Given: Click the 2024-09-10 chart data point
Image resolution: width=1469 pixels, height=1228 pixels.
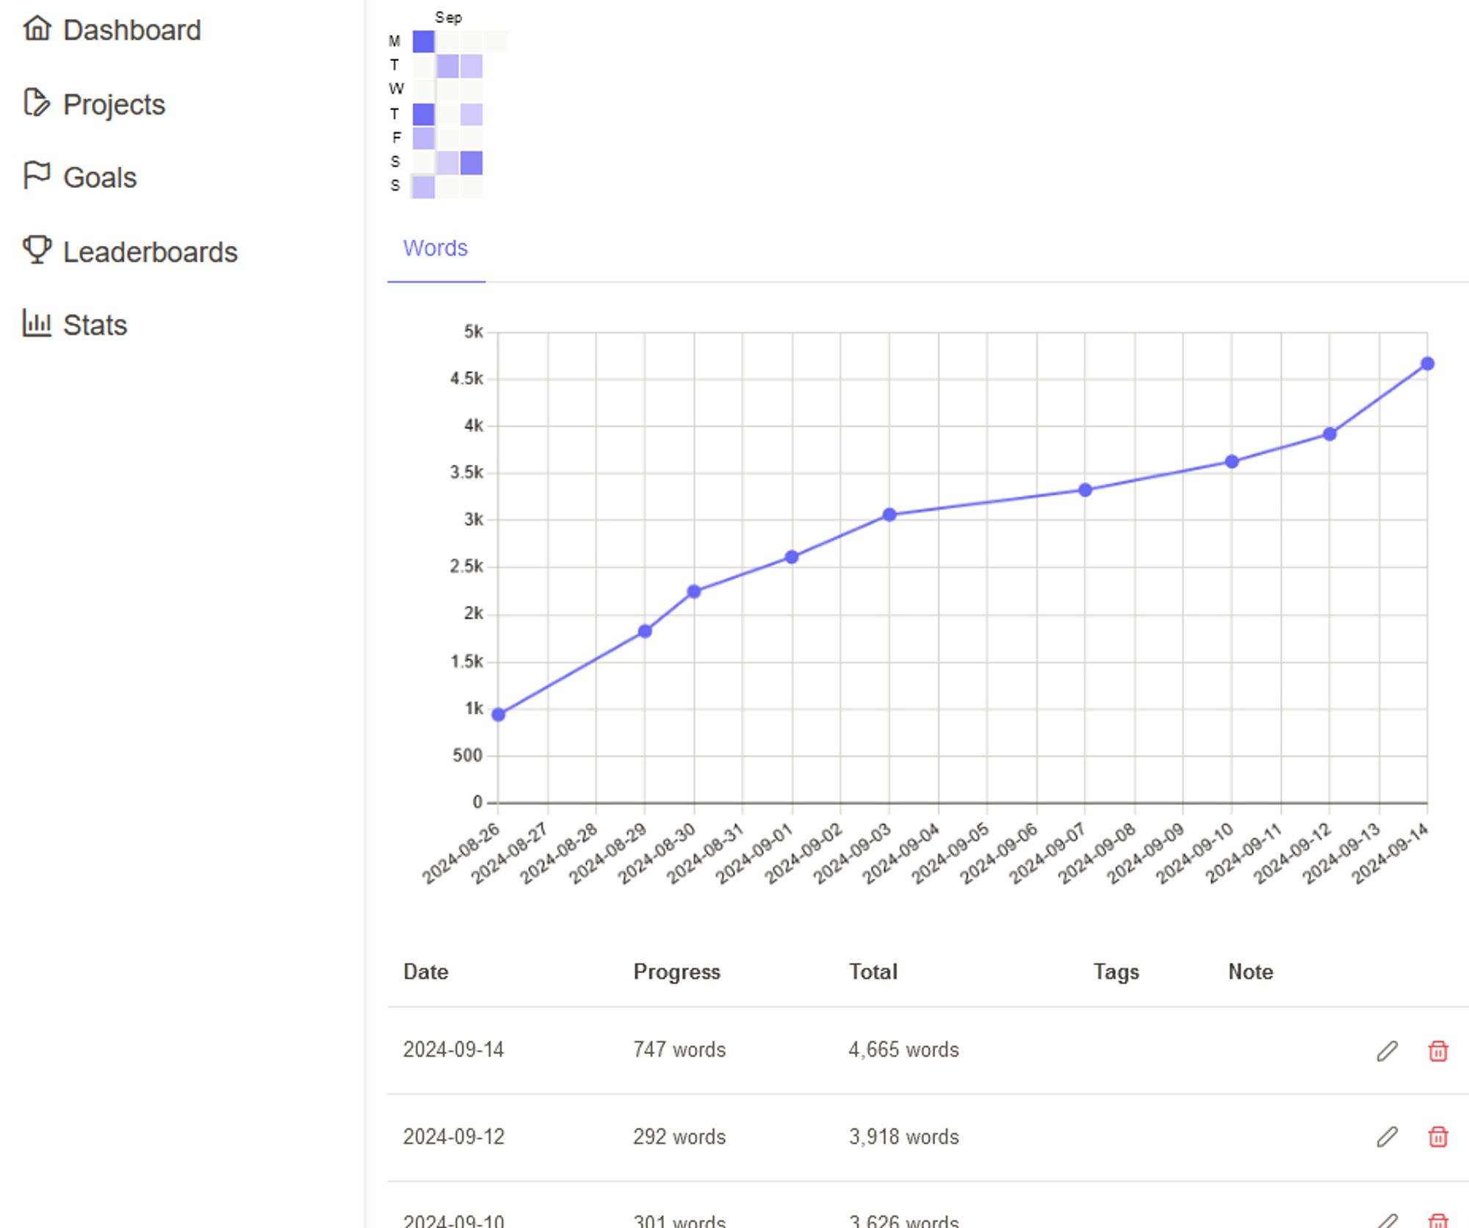Looking at the screenshot, I should click(1232, 461).
